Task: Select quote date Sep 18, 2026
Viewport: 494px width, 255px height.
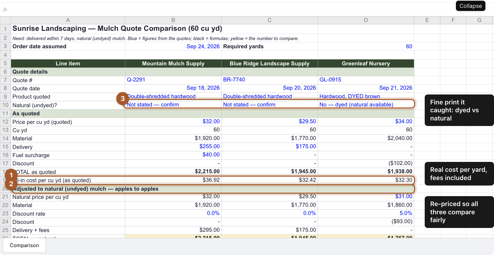Action: click(173, 88)
